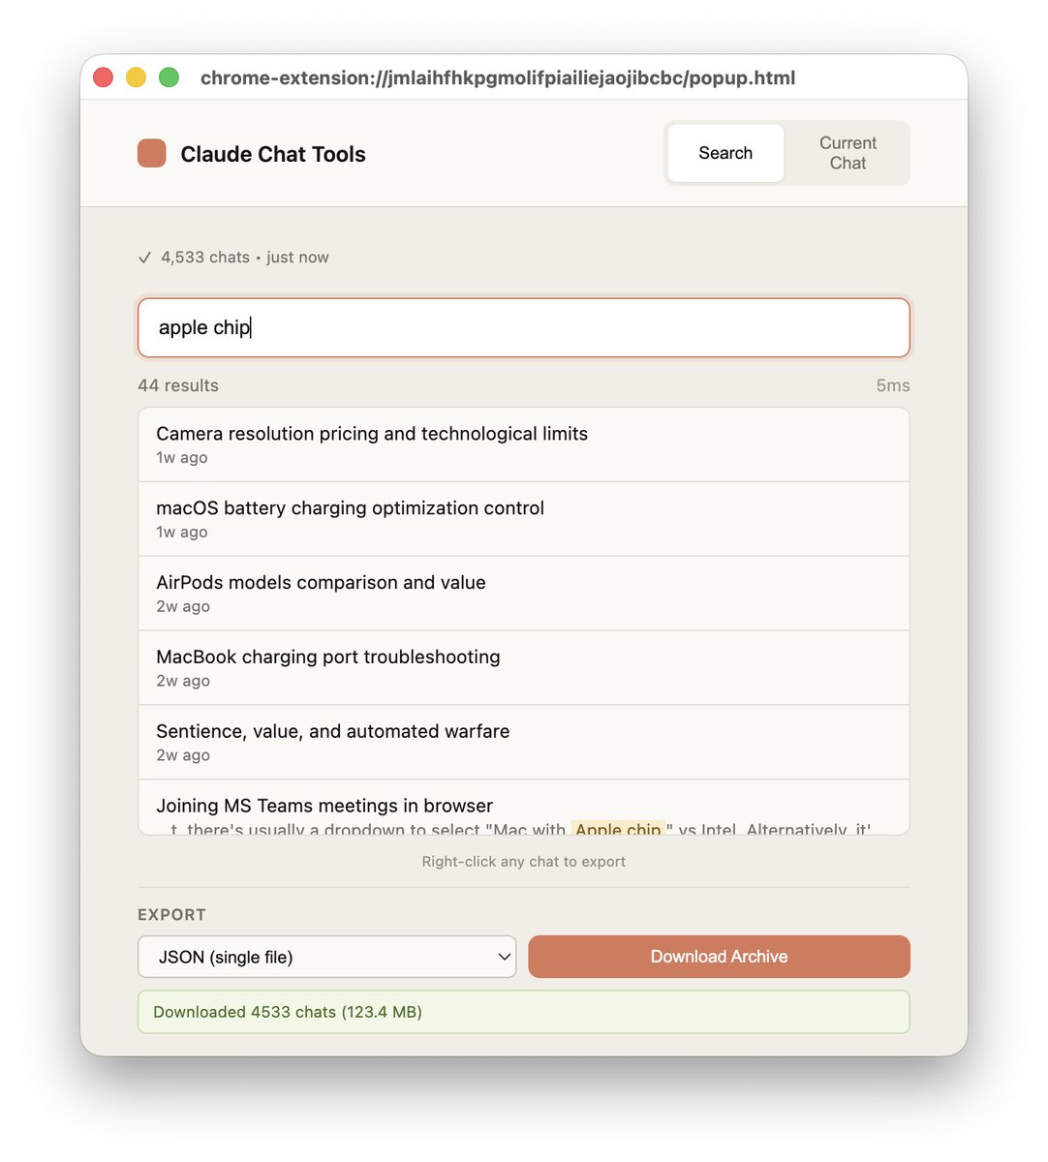Open the macOS battery charging optimization chat
The width and height of the screenshot is (1048, 1162).
(x=524, y=519)
